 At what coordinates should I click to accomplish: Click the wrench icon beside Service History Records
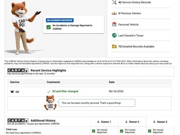click(114, 2)
